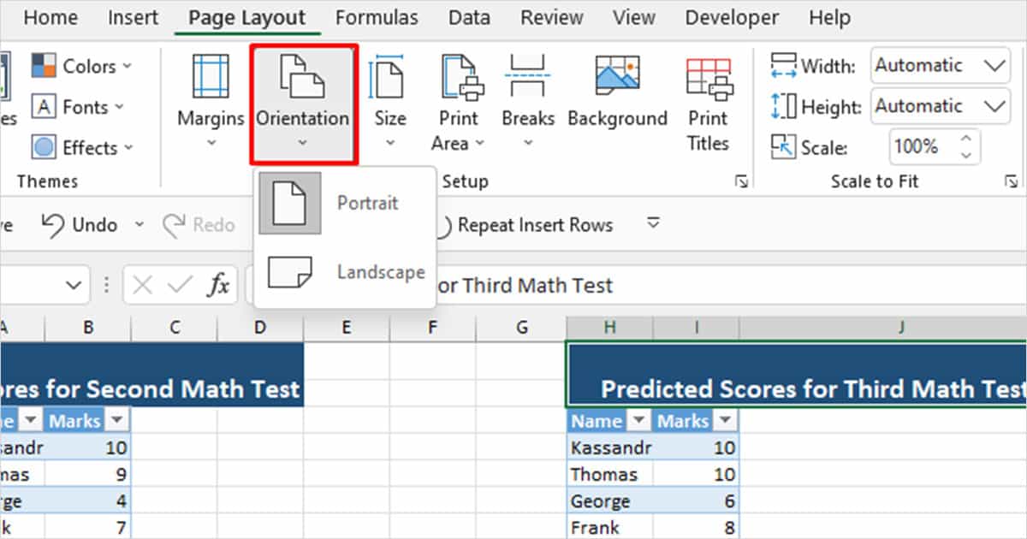Open the Width Automatic dropdown

pos(997,65)
